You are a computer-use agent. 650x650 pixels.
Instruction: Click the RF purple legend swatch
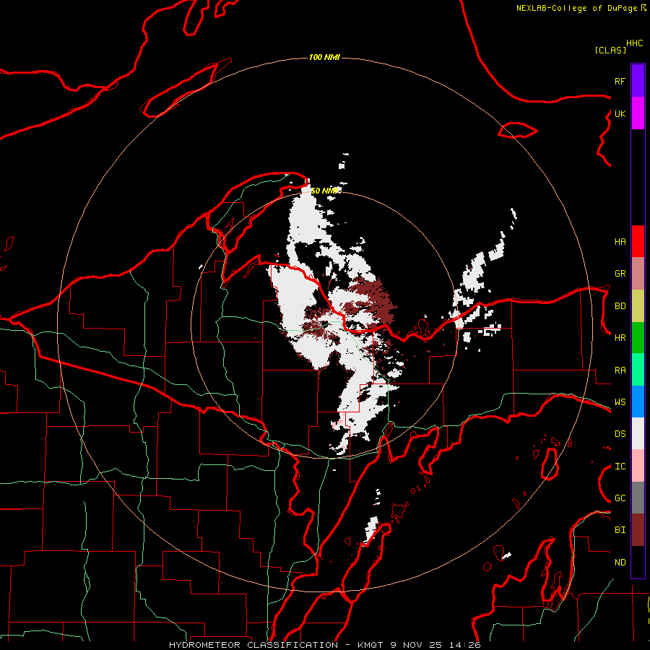(638, 81)
